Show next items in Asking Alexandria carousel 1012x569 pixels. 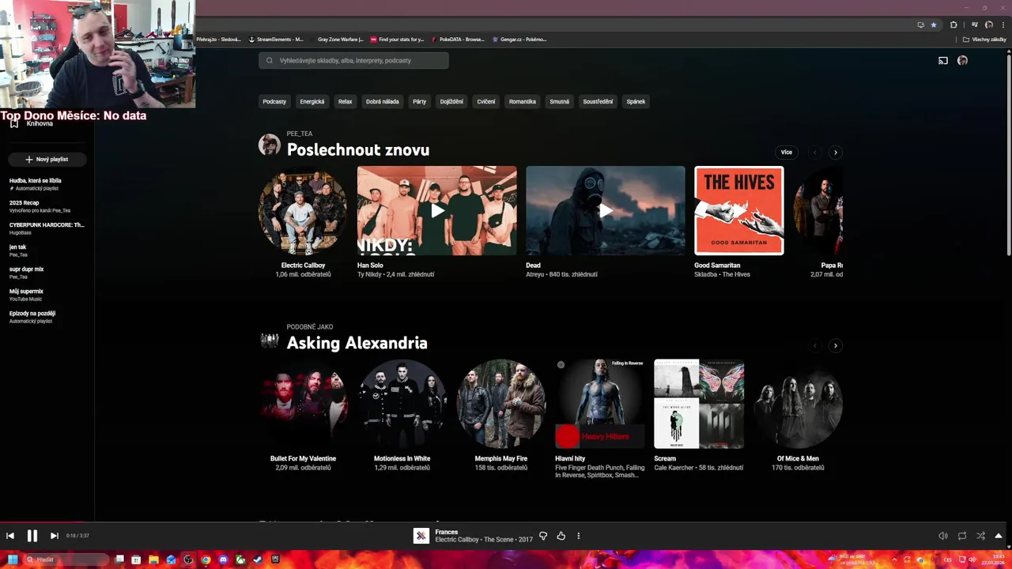pos(836,345)
